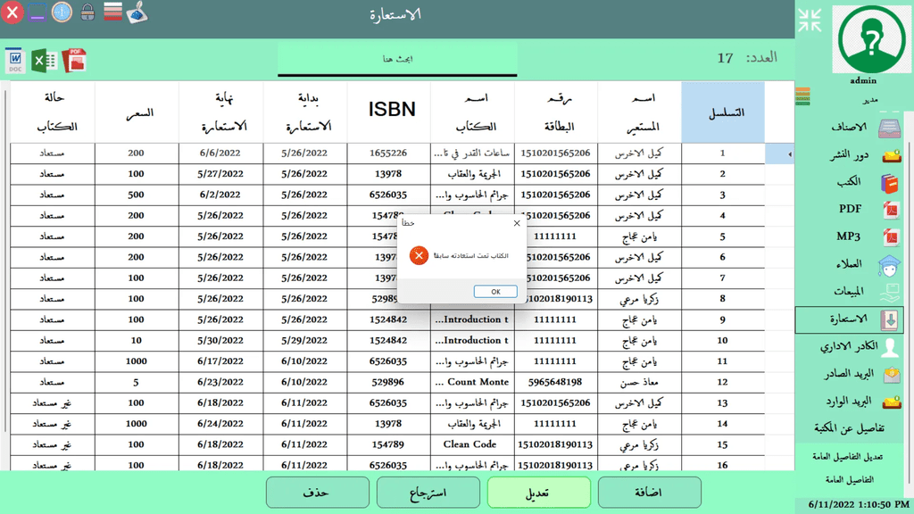This screenshot has height=514, width=914.
Task: Click book name cell Count Monte
Action: pos(472,382)
